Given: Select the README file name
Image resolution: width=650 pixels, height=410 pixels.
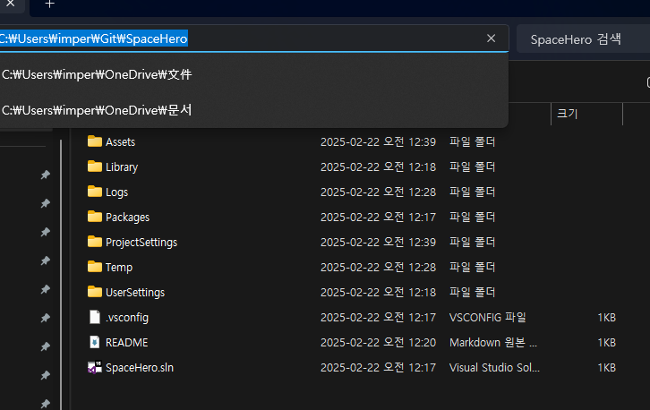Looking at the screenshot, I should (126, 343).
